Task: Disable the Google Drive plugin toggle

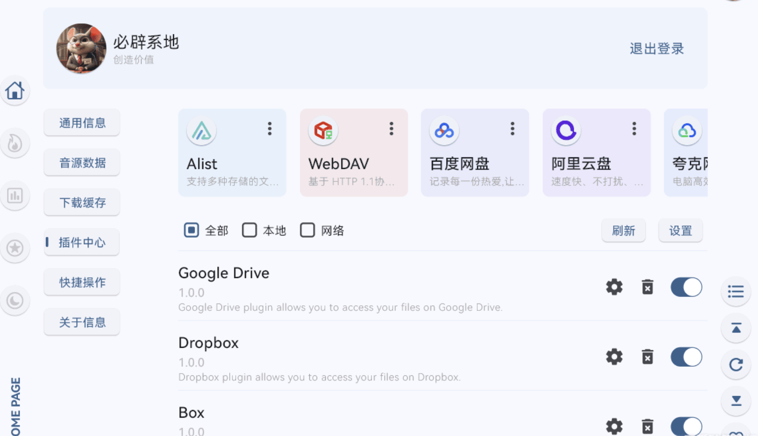Action: pos(686,287)
